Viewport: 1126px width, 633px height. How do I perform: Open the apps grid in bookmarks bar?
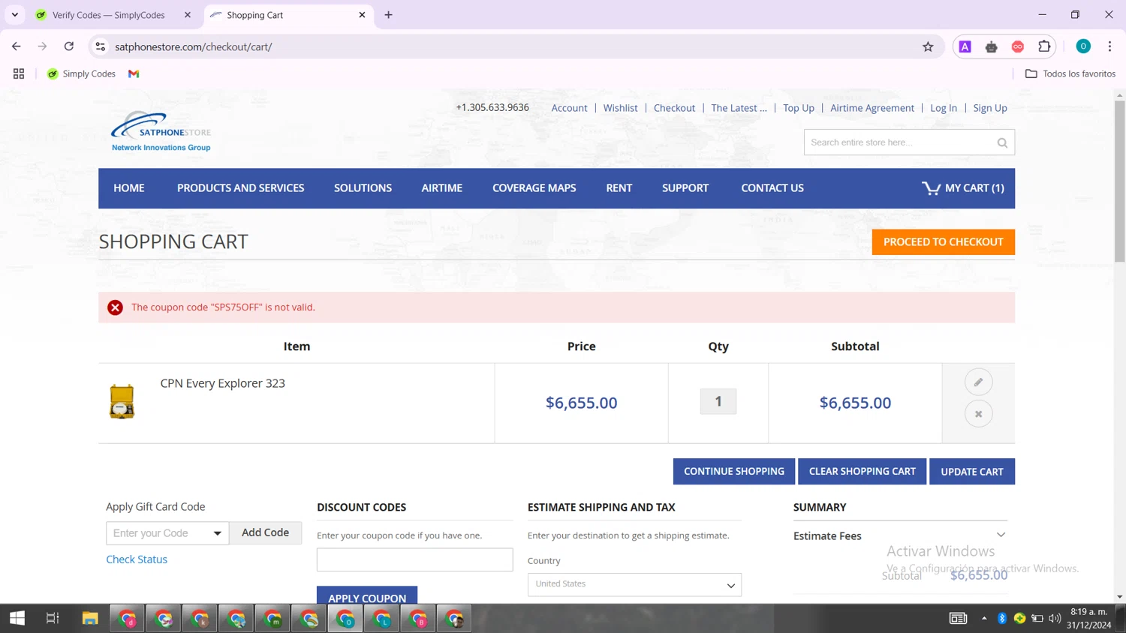19,73
